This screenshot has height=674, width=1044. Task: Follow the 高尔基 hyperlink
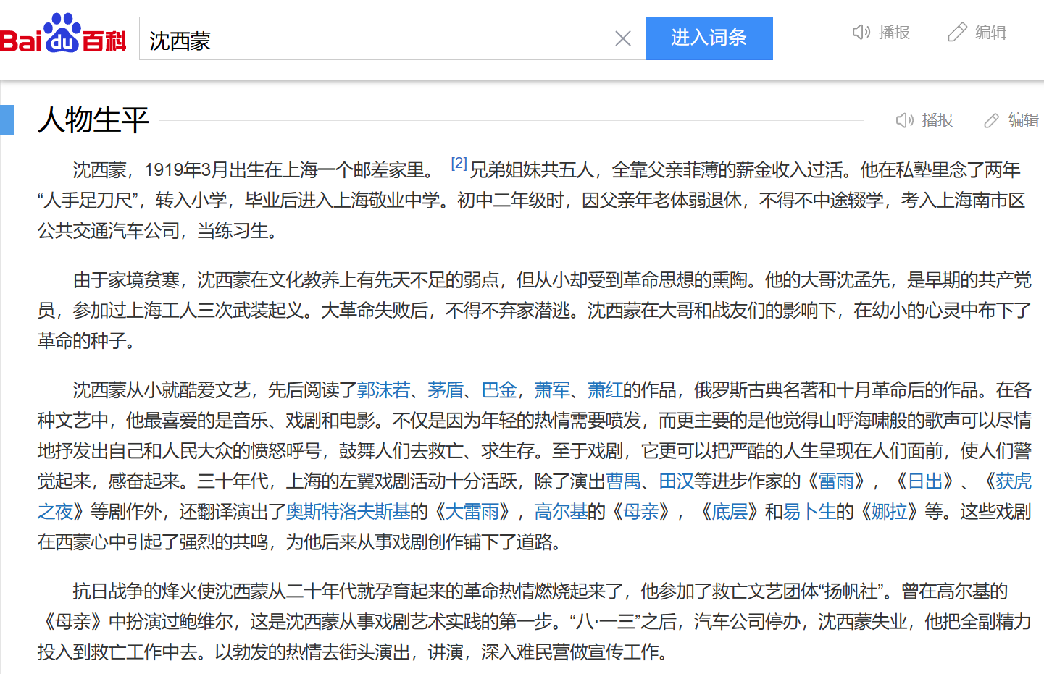pyautogui.click(x=561, y=512)
